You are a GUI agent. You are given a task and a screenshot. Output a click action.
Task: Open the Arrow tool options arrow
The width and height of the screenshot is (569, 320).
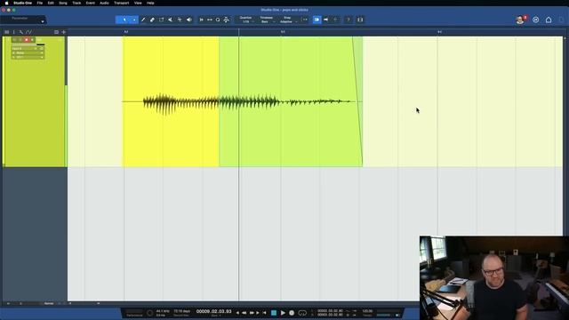coord(134,20)
